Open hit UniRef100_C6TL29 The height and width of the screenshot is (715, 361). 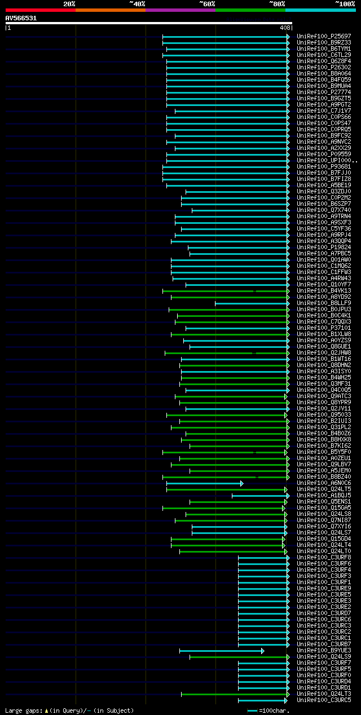point(324,55)
